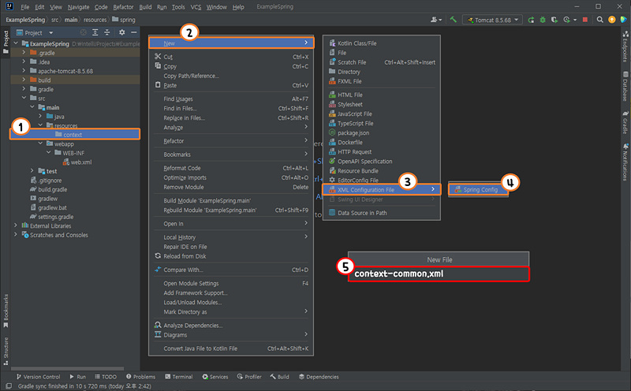Click 'spring' in the breadcrumb path
Viewport: 631px width, 391px height.
(x=127, y=19)
